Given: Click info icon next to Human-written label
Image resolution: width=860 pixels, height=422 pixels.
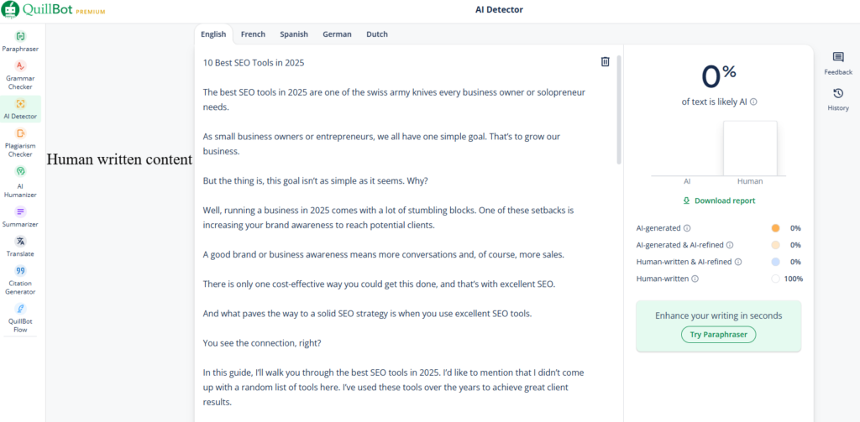Looking at the screenshot, I should point(695,279).
